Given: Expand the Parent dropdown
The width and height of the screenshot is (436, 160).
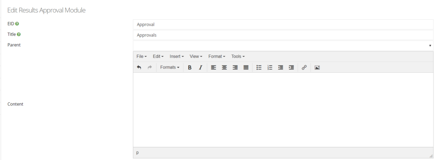Looking at the screenshot, I should pyautogui.click(x=283, y=46).
